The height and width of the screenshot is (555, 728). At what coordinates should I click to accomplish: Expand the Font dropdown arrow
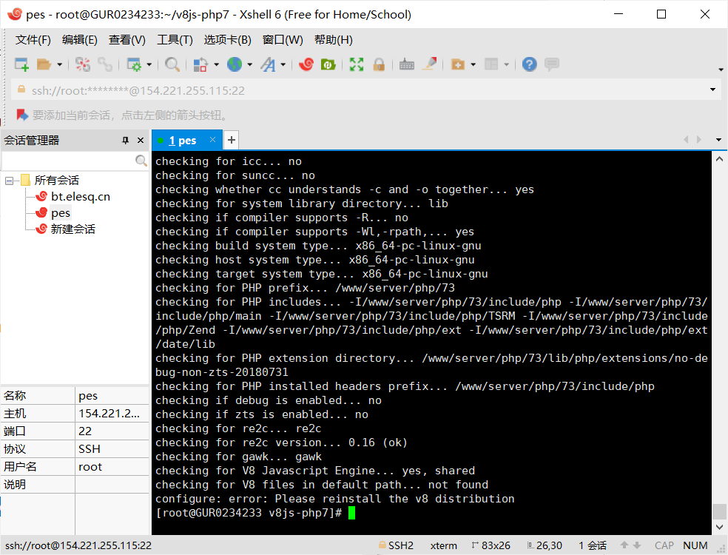[283, 64]
